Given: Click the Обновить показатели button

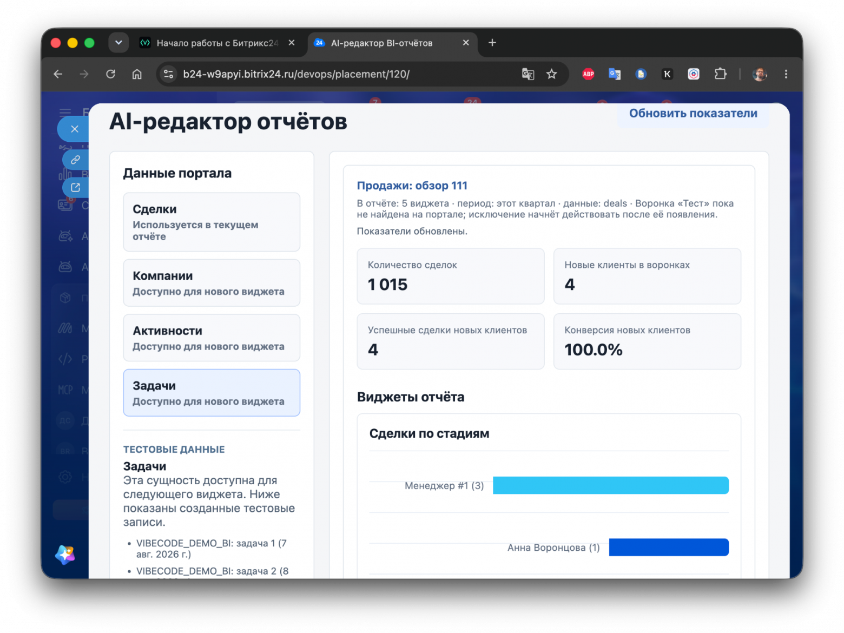Looking at the screenshot, I should 693,114.
